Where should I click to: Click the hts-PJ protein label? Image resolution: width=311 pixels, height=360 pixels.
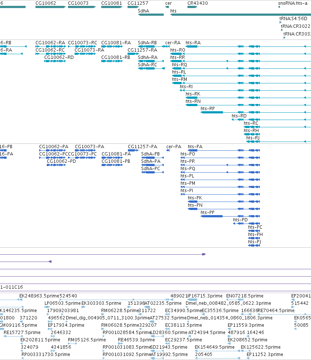pos(255,242)
